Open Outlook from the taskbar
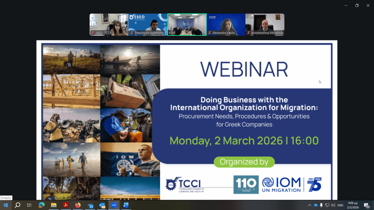374x210 pixels. [102, 205]
